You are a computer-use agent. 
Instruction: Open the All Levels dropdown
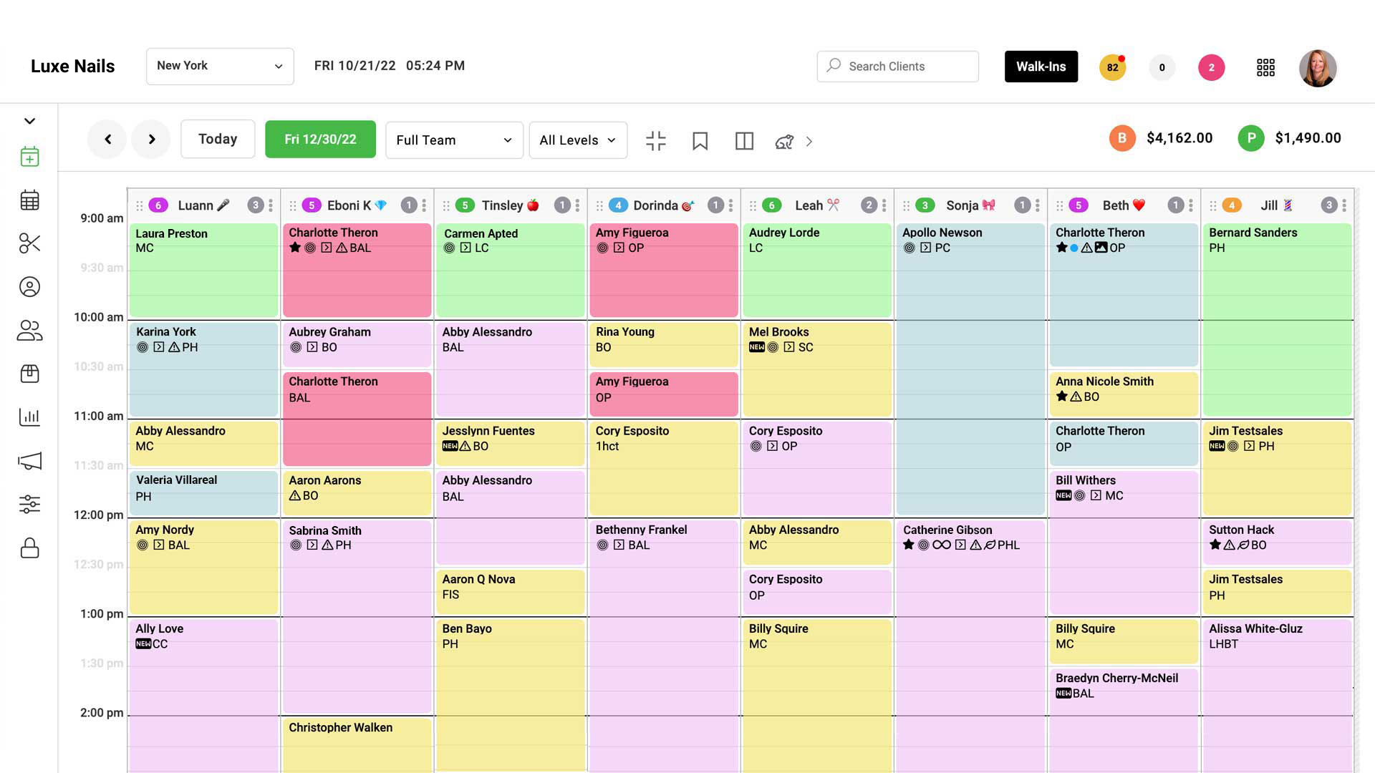pyautogui.click(x=577, y=140)
